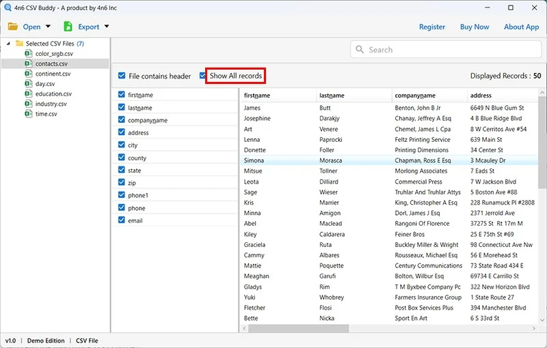
Task: Click the Buy Now link
Action: [475, 27]
